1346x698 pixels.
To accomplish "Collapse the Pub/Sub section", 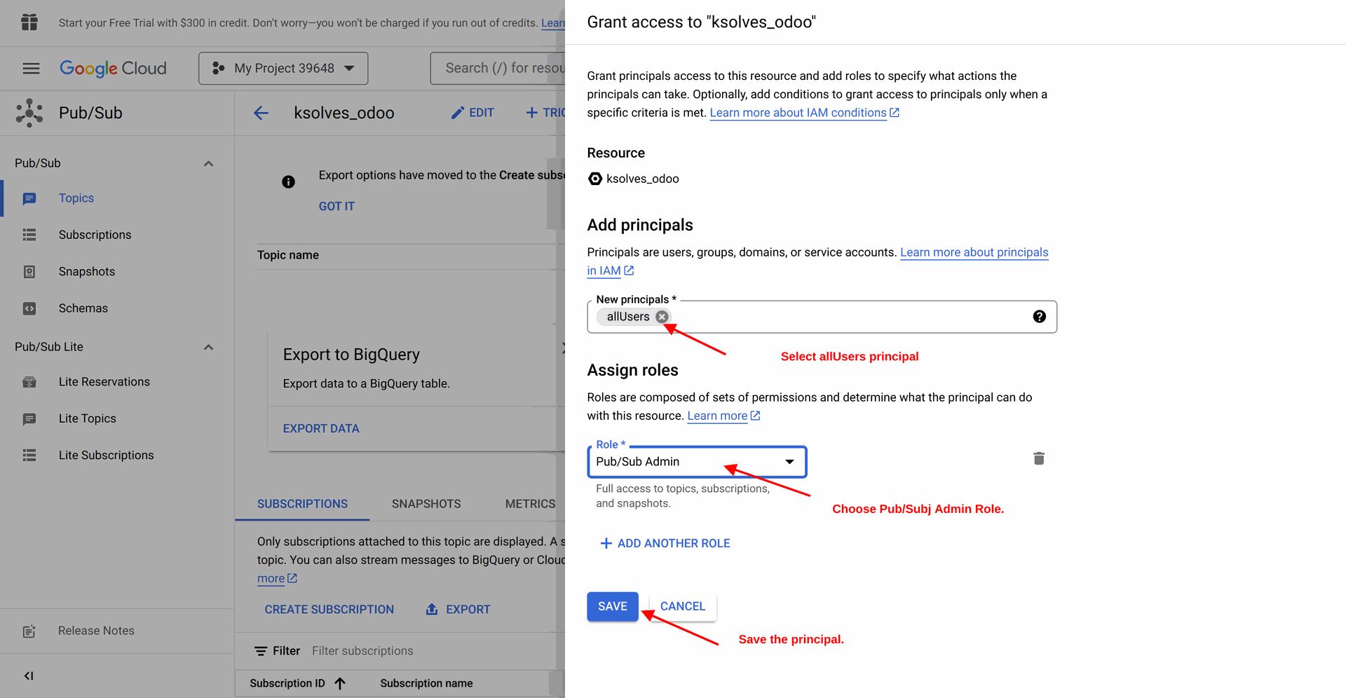I will 208,163.
